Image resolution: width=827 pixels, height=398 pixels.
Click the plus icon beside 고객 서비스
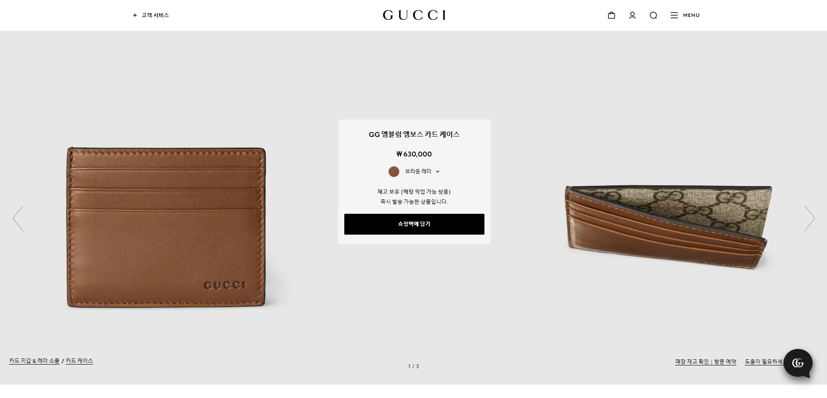(135, 15)
